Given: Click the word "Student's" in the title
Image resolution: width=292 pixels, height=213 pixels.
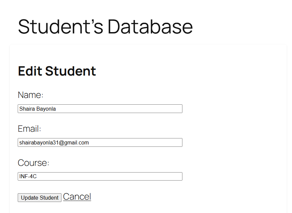Looking at the screenshot, I should tap(60, 26).
